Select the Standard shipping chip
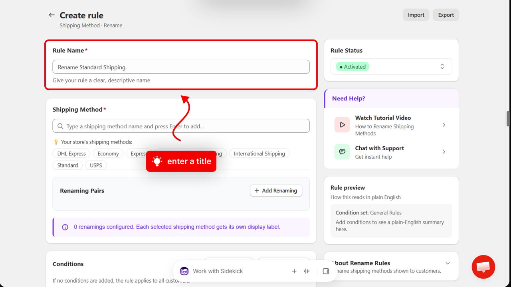Image resolution: width=511 pixels, height=287 pixels. click(x=67, y=165)
